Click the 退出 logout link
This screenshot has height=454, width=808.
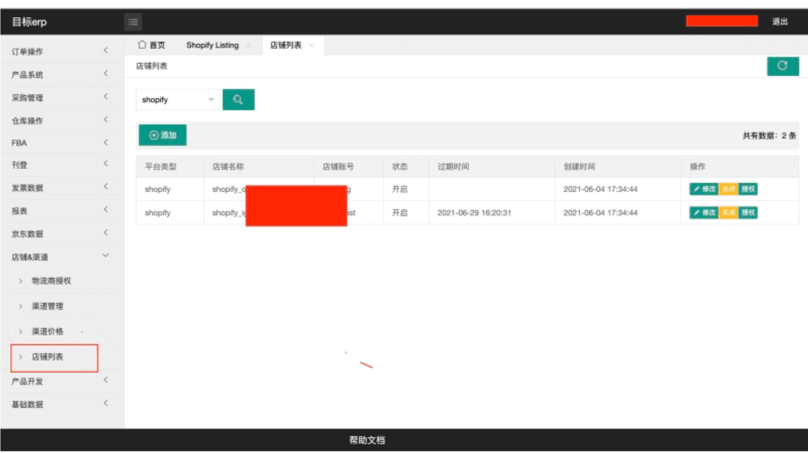[x=781, y=22]
